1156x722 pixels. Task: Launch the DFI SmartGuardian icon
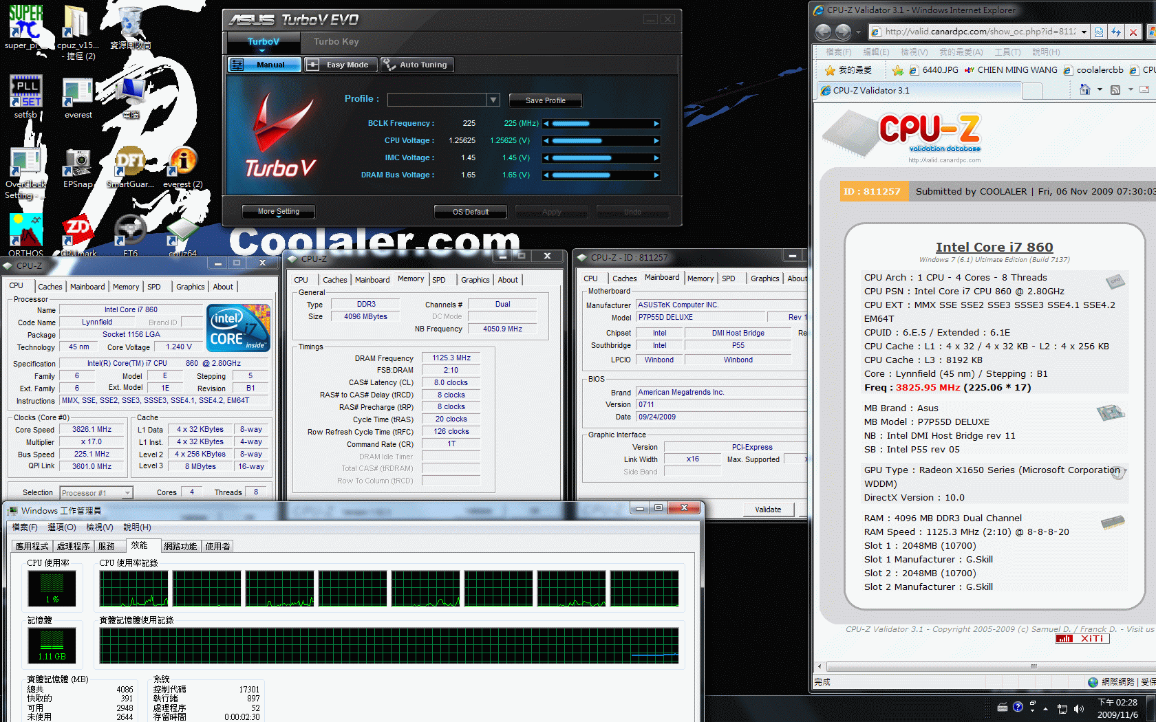point(130,167)
